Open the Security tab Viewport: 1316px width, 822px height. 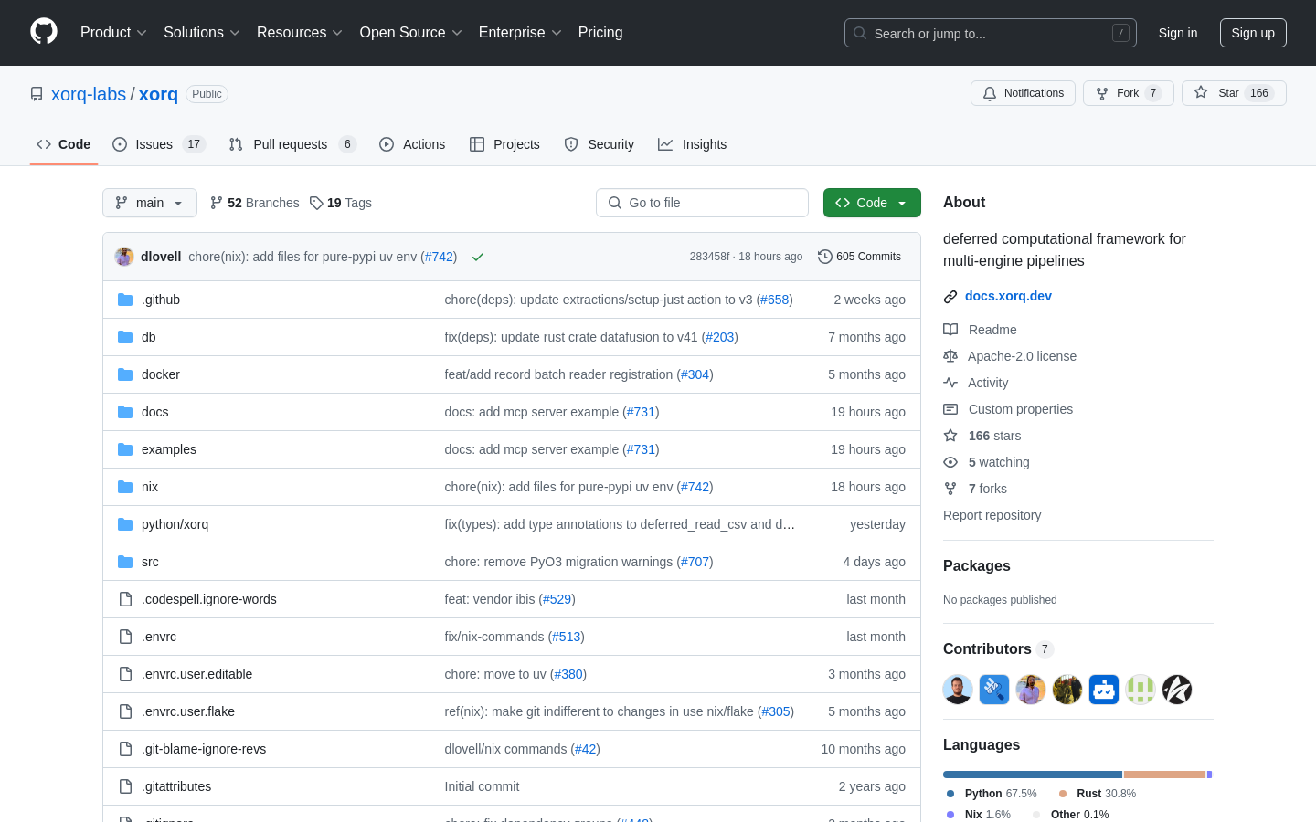[x=600, y=144]
